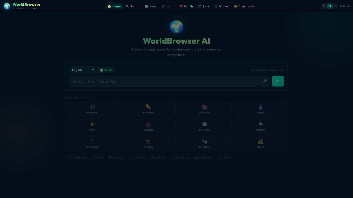This screenshot has height=198, width=353.
Task: Explore the Education topic
Action: [x=204, y=109]
